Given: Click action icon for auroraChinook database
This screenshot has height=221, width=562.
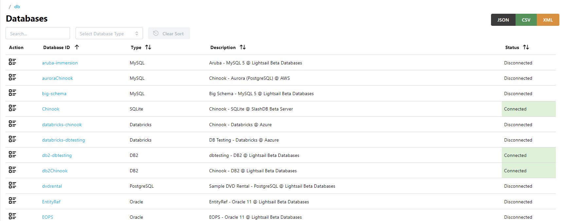Looking at the screenshot, I should click(x=12, y=77).
